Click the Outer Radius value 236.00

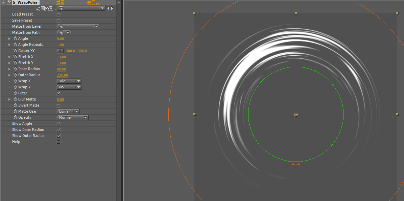pos(62,75)
